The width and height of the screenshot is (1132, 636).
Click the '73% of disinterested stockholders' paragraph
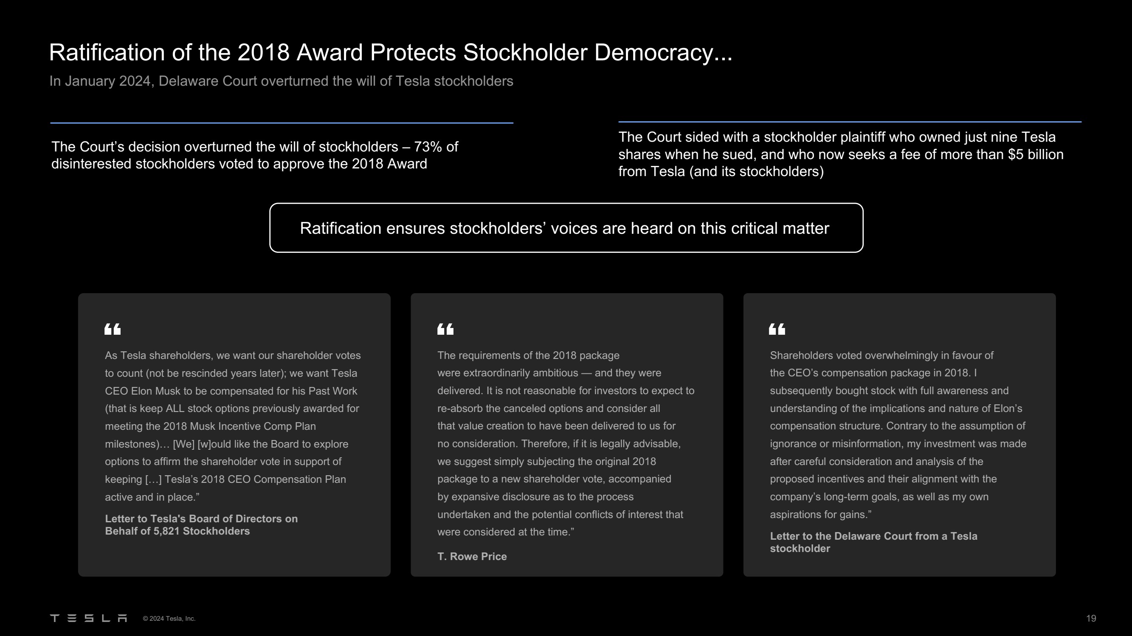tap(255, 155)
